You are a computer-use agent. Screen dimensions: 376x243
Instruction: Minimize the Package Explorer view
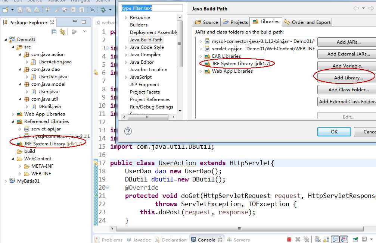[75, 22]
